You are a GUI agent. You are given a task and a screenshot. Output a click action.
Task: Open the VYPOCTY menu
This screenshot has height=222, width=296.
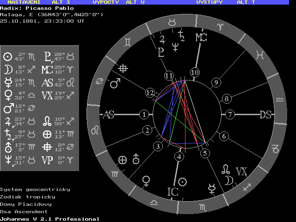coord(105,2)
